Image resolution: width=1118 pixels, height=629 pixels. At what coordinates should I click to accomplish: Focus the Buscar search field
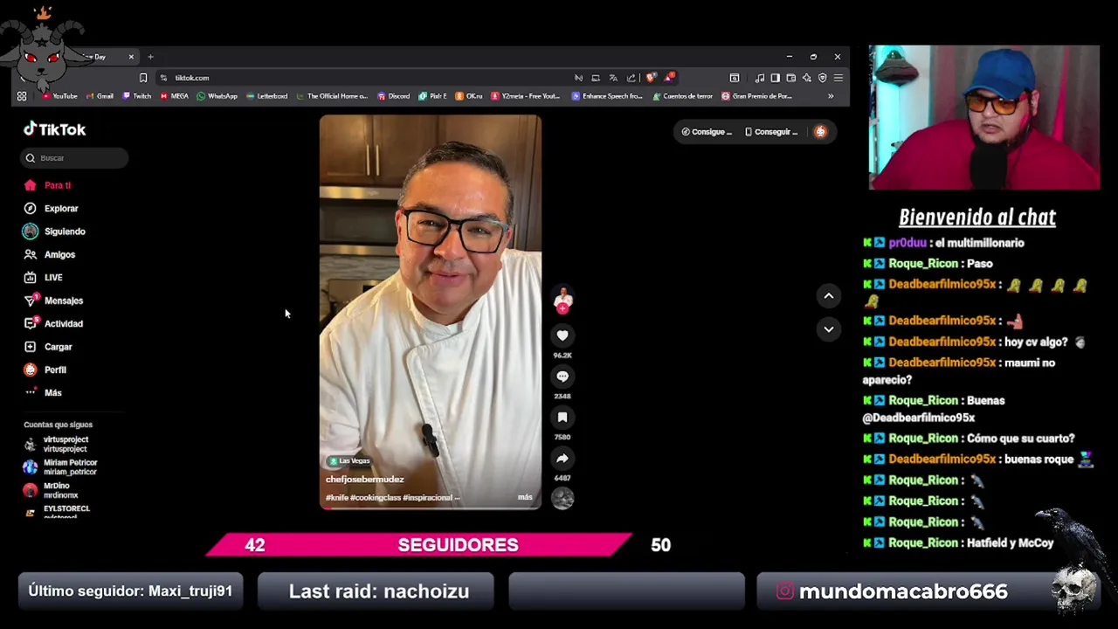pyautogui.click(x=74, y=158)
